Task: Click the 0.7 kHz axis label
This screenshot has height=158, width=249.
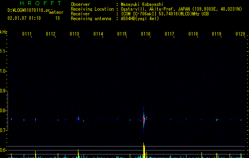Action: pyautogui.click(x=3, y=130)
